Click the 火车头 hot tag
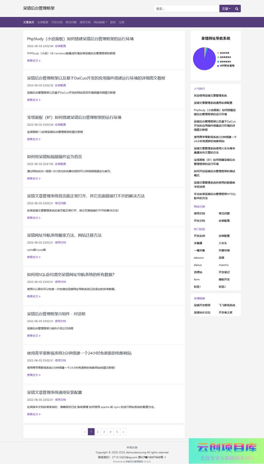The width and height of the screenshot is (264, 464). (223, 243)
